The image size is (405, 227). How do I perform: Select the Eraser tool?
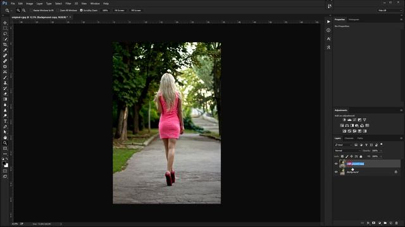click(5, 94)
